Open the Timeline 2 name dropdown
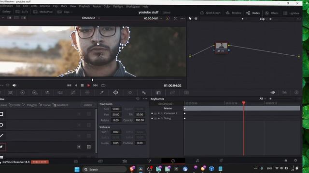Viewport: 309px width, 173px height. point(99,18)
